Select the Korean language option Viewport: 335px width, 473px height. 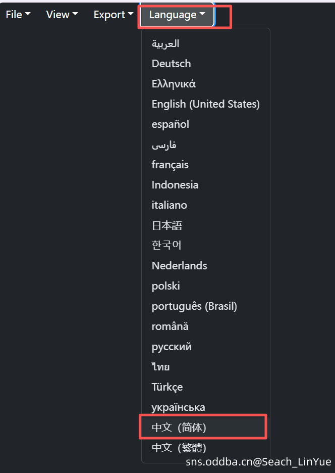coord(166,245)
